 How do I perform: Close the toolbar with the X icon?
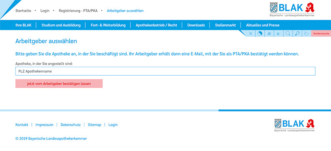tap(251, 33)
